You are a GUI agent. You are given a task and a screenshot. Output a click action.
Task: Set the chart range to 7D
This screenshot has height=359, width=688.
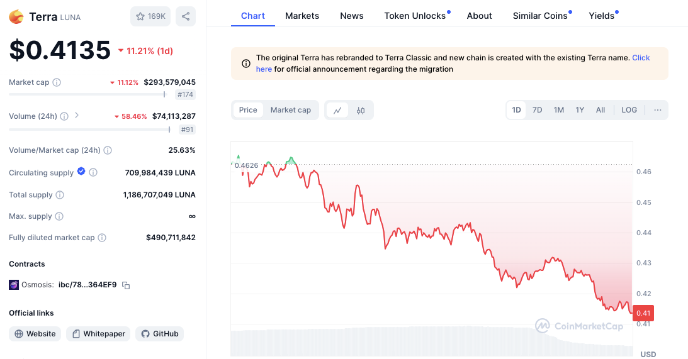(537, 110)
